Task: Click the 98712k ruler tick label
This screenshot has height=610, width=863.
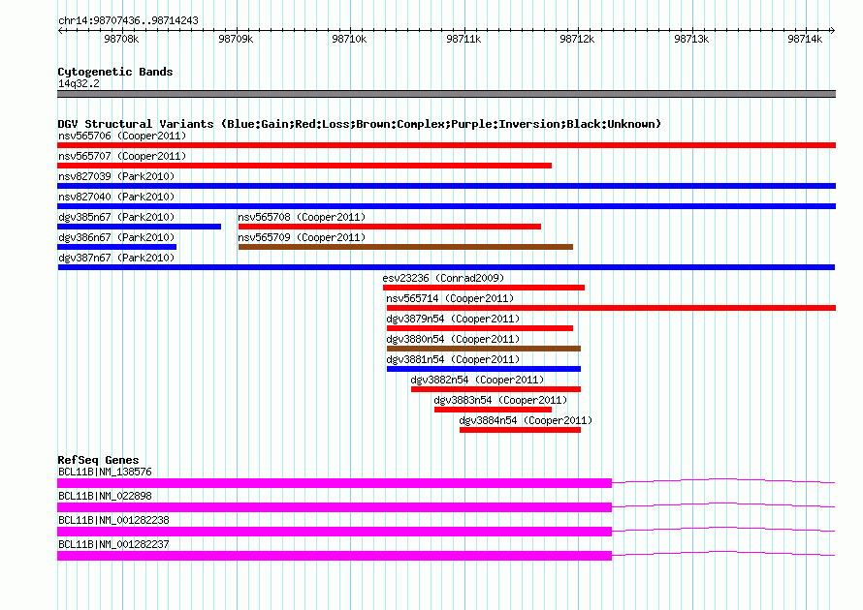Action: [x=577, y=39]
